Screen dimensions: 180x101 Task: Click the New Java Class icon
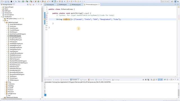38,1
